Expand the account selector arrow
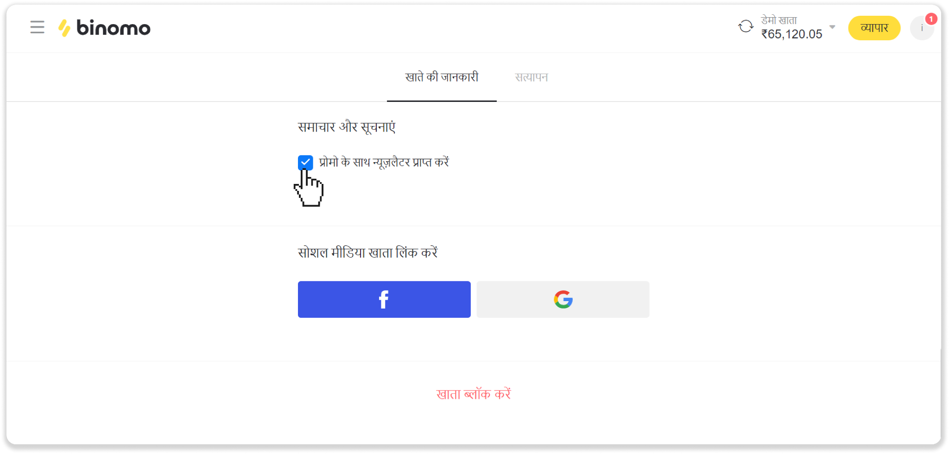Screen dimensions: 949x454 [832, 27]
